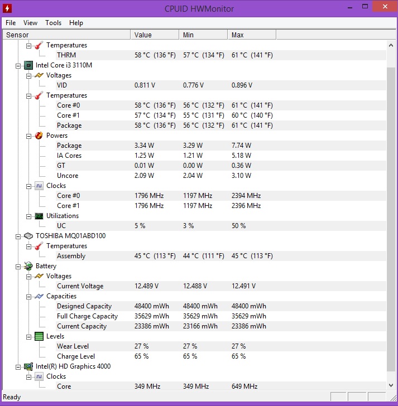Collapse the Battery Voltages group
The height and width of the screenshot is (406, 398).
28,277
